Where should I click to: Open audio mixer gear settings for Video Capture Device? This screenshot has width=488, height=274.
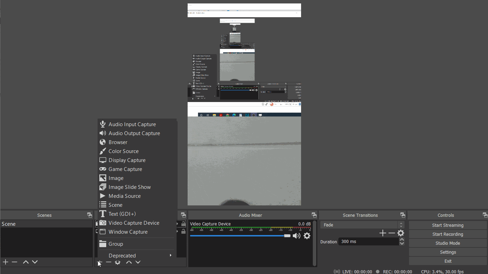click(x=307, y=236)
